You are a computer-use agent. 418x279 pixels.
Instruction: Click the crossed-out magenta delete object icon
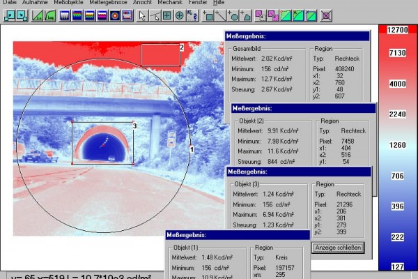326,16
